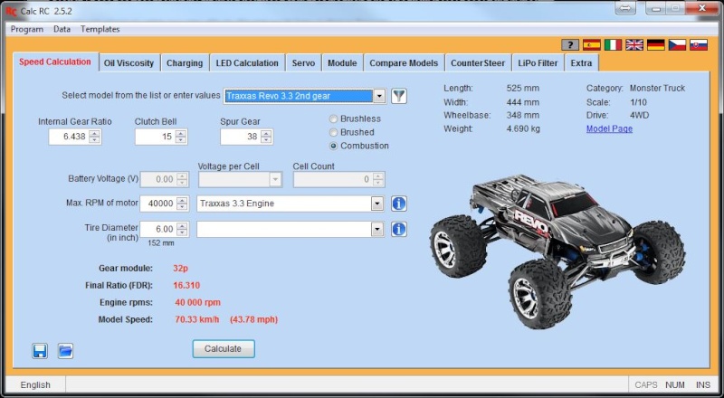Open the help question mark icon
The height and width of the screenshot is (398, 724).
(x=570, y=45)
